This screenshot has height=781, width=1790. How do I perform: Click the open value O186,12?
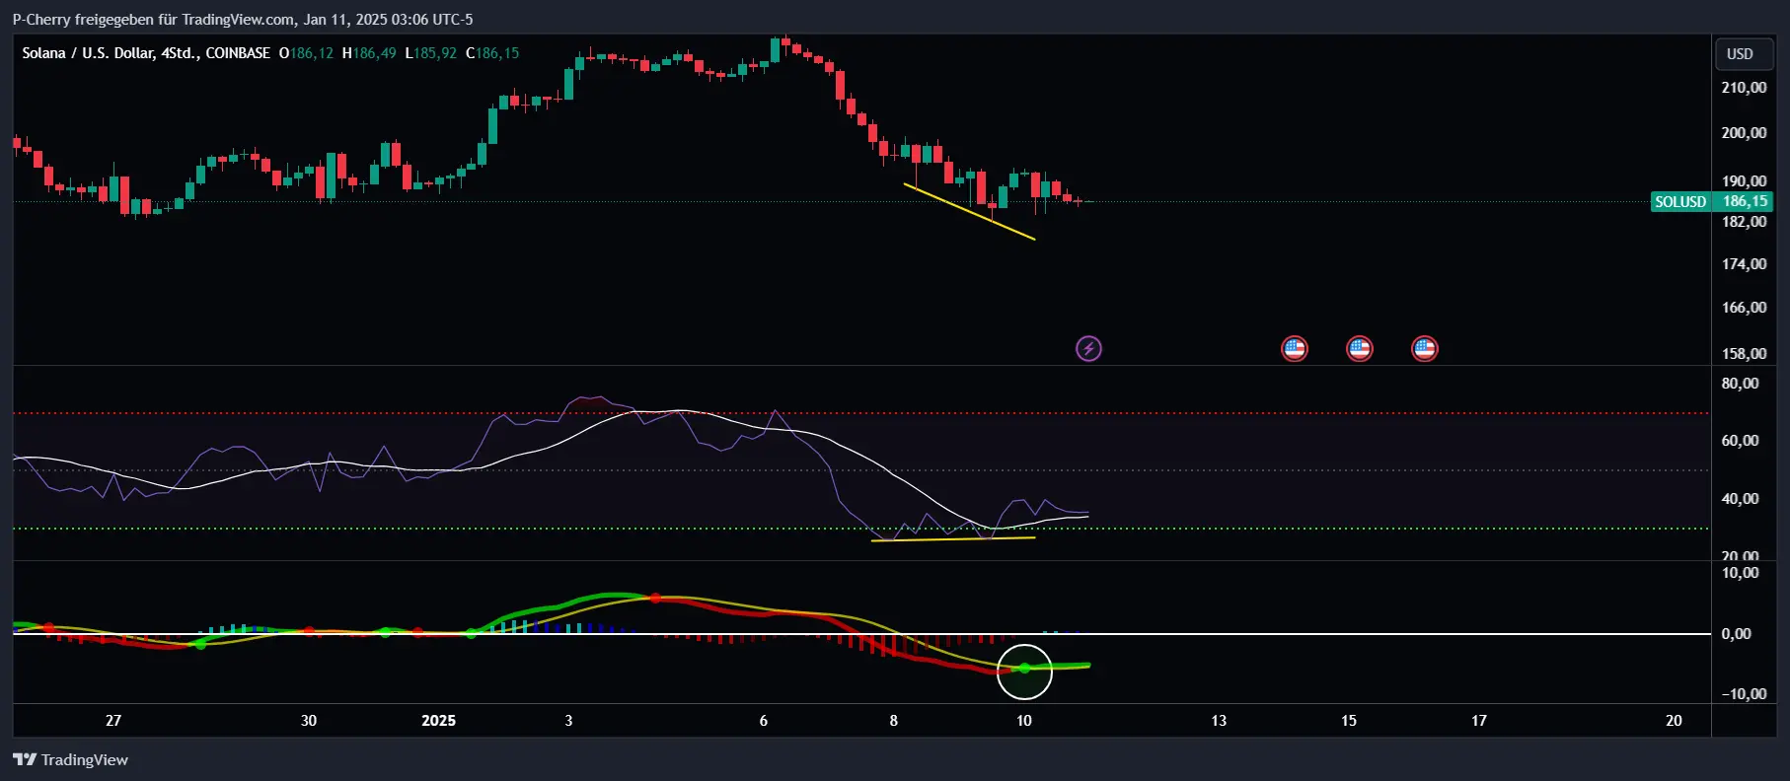pos(306,53)
